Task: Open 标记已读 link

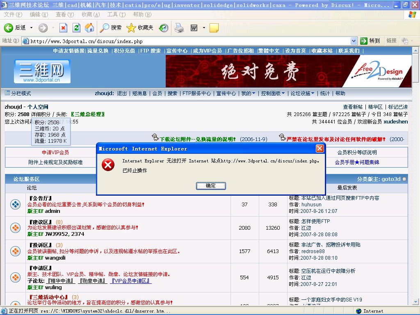Action: (x=398, y=107)
